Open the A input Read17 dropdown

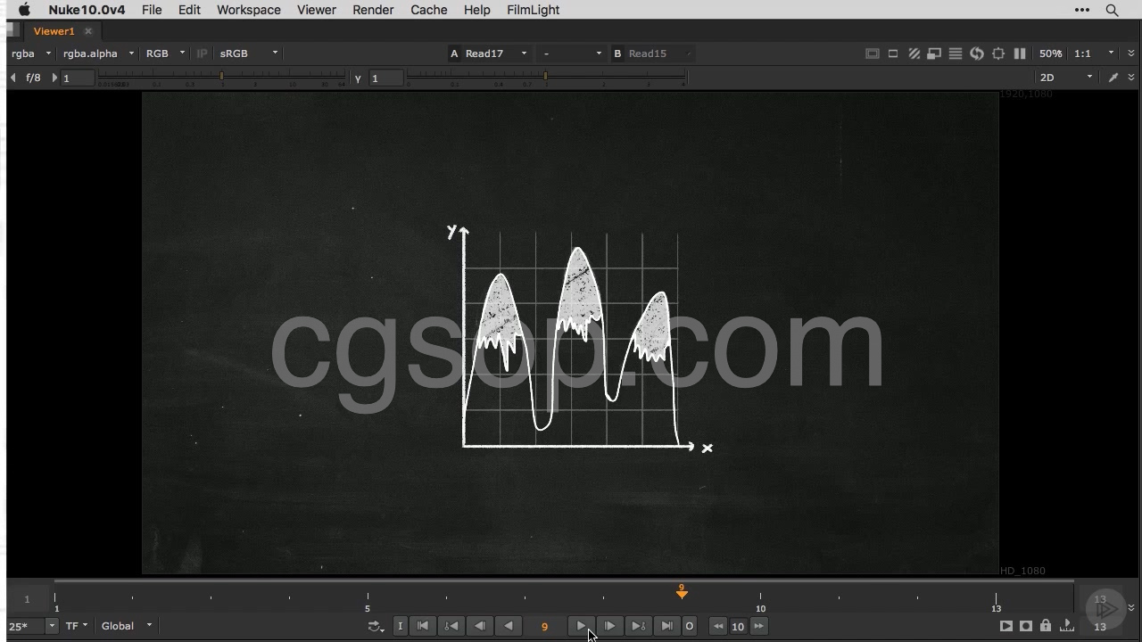pyautogui.click(x=496, y=53)
